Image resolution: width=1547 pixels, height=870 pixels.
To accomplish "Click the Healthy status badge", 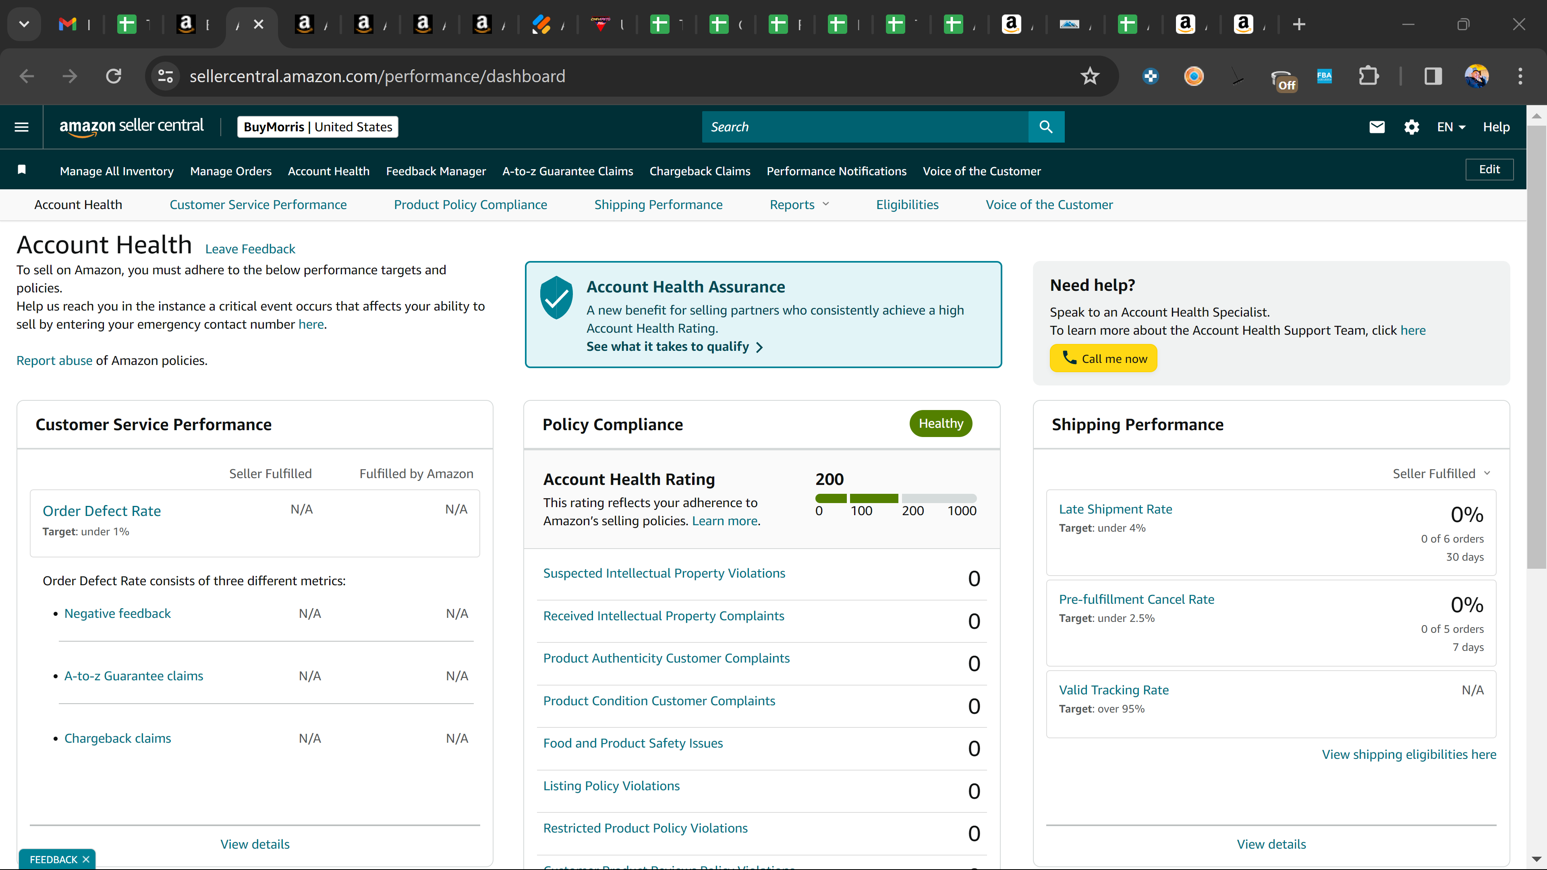I will coord(940,423).
